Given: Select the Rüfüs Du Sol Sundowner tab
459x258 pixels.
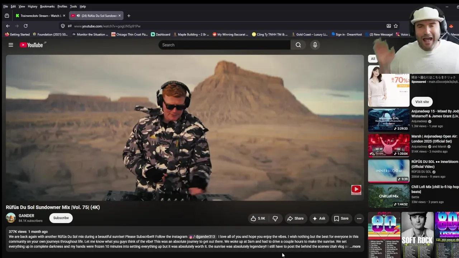Looking at the screenshot, I should [96, 16].
